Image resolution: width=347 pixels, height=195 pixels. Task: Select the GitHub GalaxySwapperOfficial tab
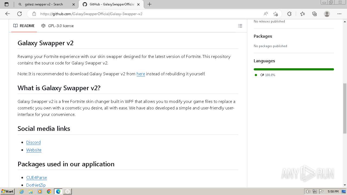coord(111,4)
